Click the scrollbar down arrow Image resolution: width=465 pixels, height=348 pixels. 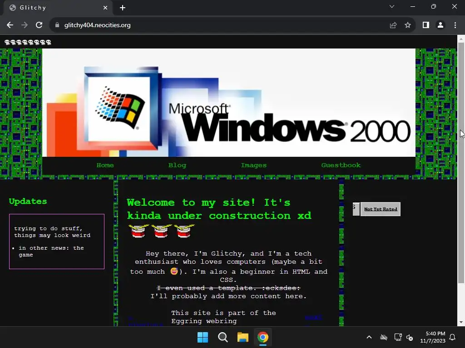[461, 322]
